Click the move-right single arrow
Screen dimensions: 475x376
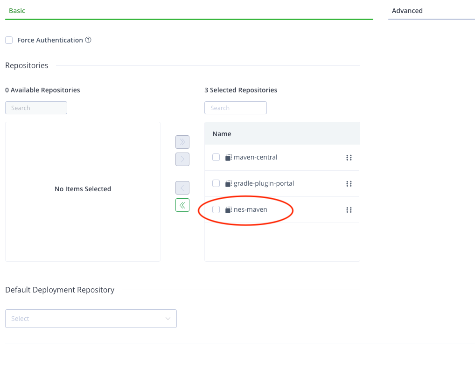click(182, 159)
